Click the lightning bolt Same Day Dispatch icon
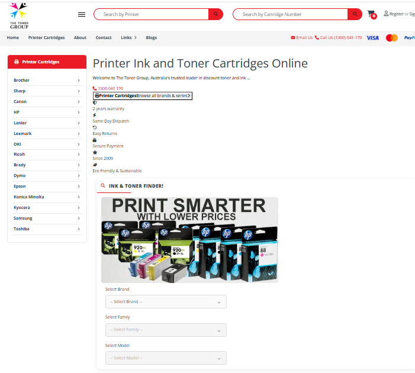Viewport: 415px width, 373px height. pyautogui.click(x=95, y=115)
